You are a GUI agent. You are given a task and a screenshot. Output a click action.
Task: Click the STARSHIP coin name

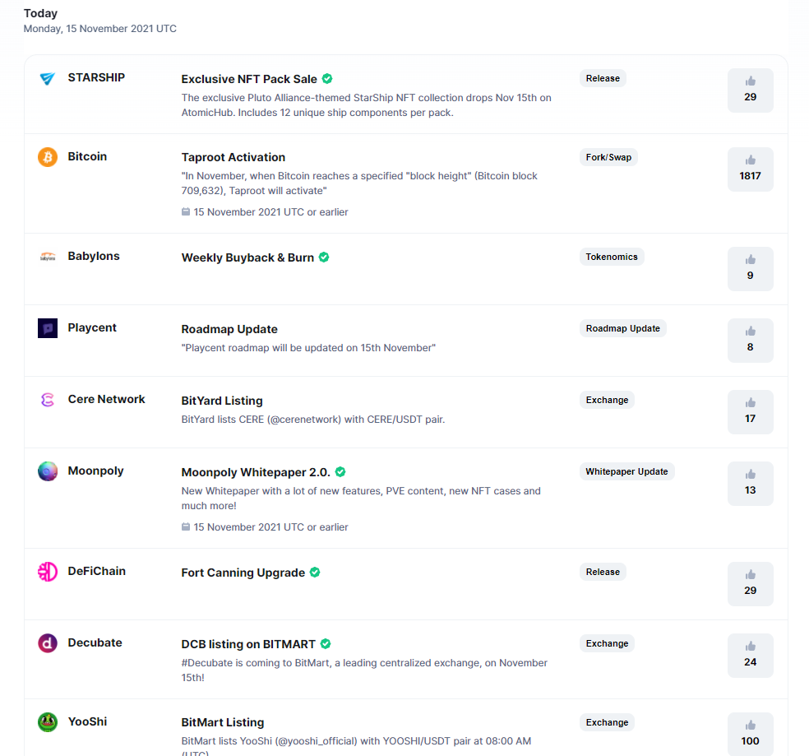coord(96,77)
